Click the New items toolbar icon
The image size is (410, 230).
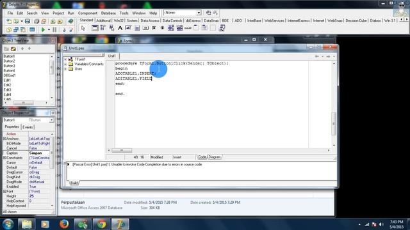click(x=9, y=21)
